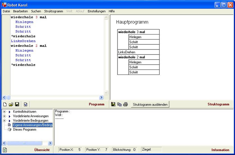The image size is (235, 155).
Task: Click the Struktogramm ausblenden button
Action: coord(150,104)
